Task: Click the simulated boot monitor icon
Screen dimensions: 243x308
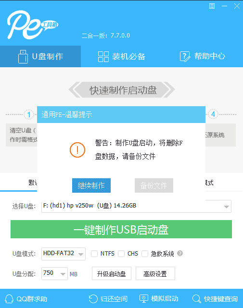Action: point(144,299)
